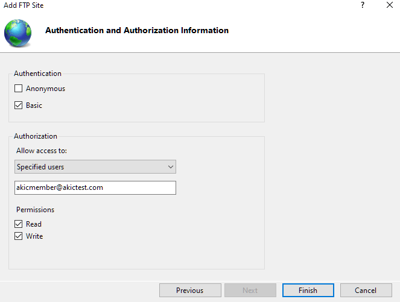Click the Authentication and Authorization Information heading
The image size is (400, 302).
(x=137, y=30)
